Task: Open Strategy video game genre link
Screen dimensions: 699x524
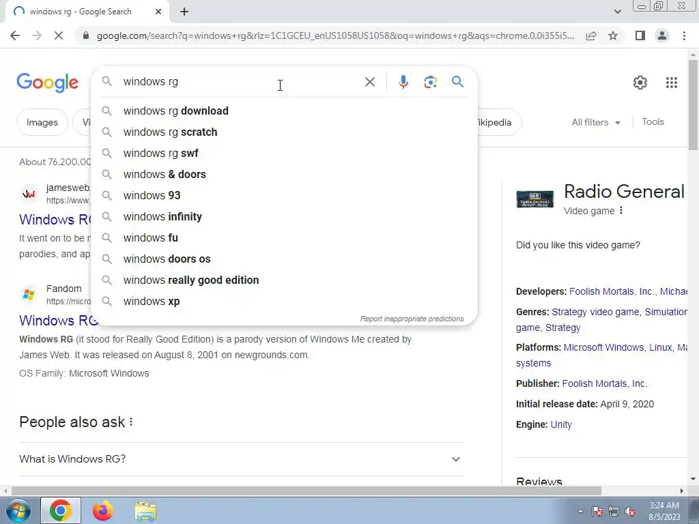Action: 595,312
